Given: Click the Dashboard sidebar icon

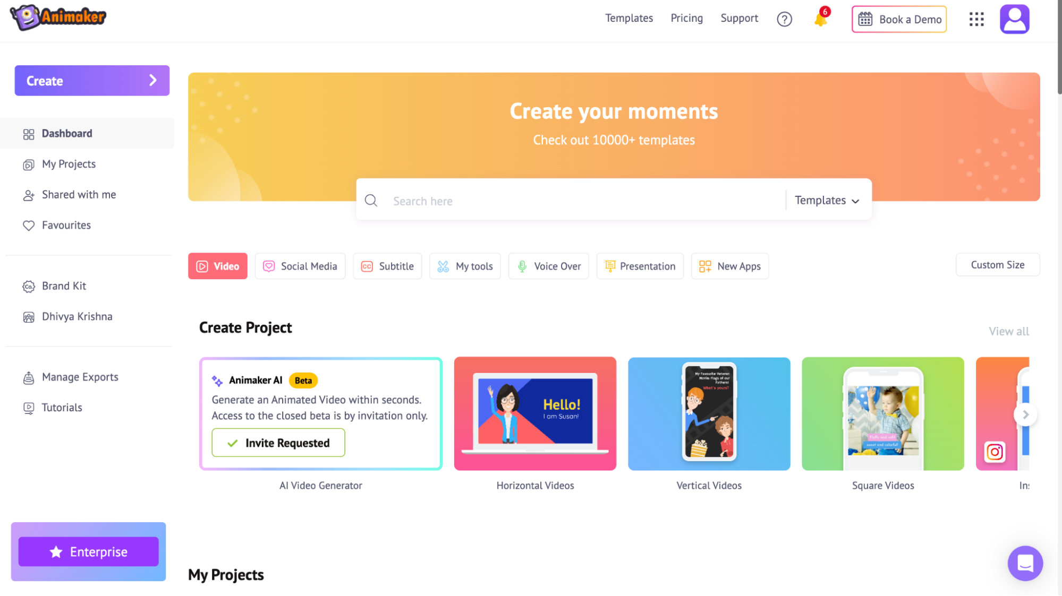Looking at the screenshot, I should tap(28, 133).
